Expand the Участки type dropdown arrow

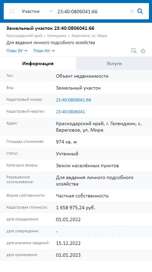tap(51, 11)
